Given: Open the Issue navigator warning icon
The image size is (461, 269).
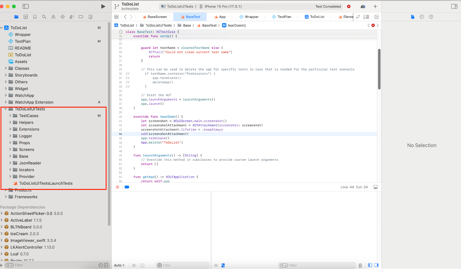Looking at the screenshot, I should [x=53, y=17].
